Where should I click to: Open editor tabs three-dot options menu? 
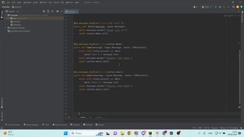239,11
